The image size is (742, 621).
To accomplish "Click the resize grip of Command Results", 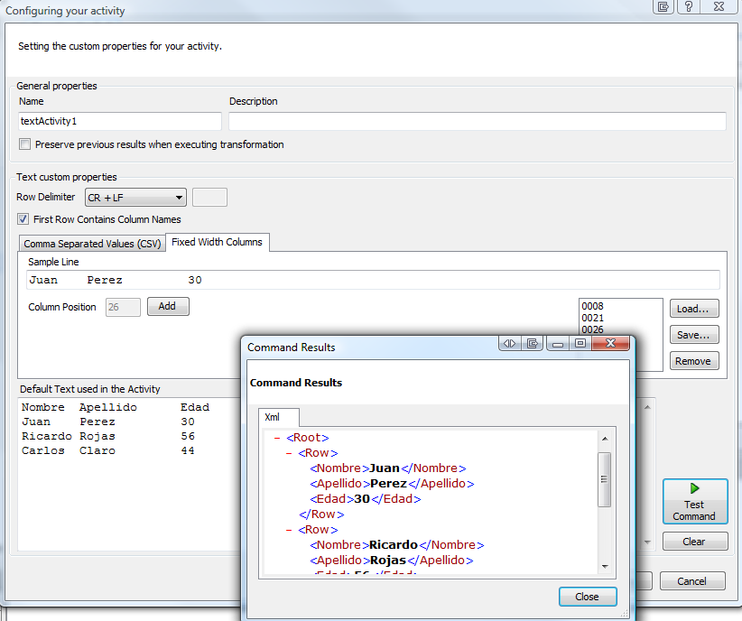I will (x=625, y=614).
